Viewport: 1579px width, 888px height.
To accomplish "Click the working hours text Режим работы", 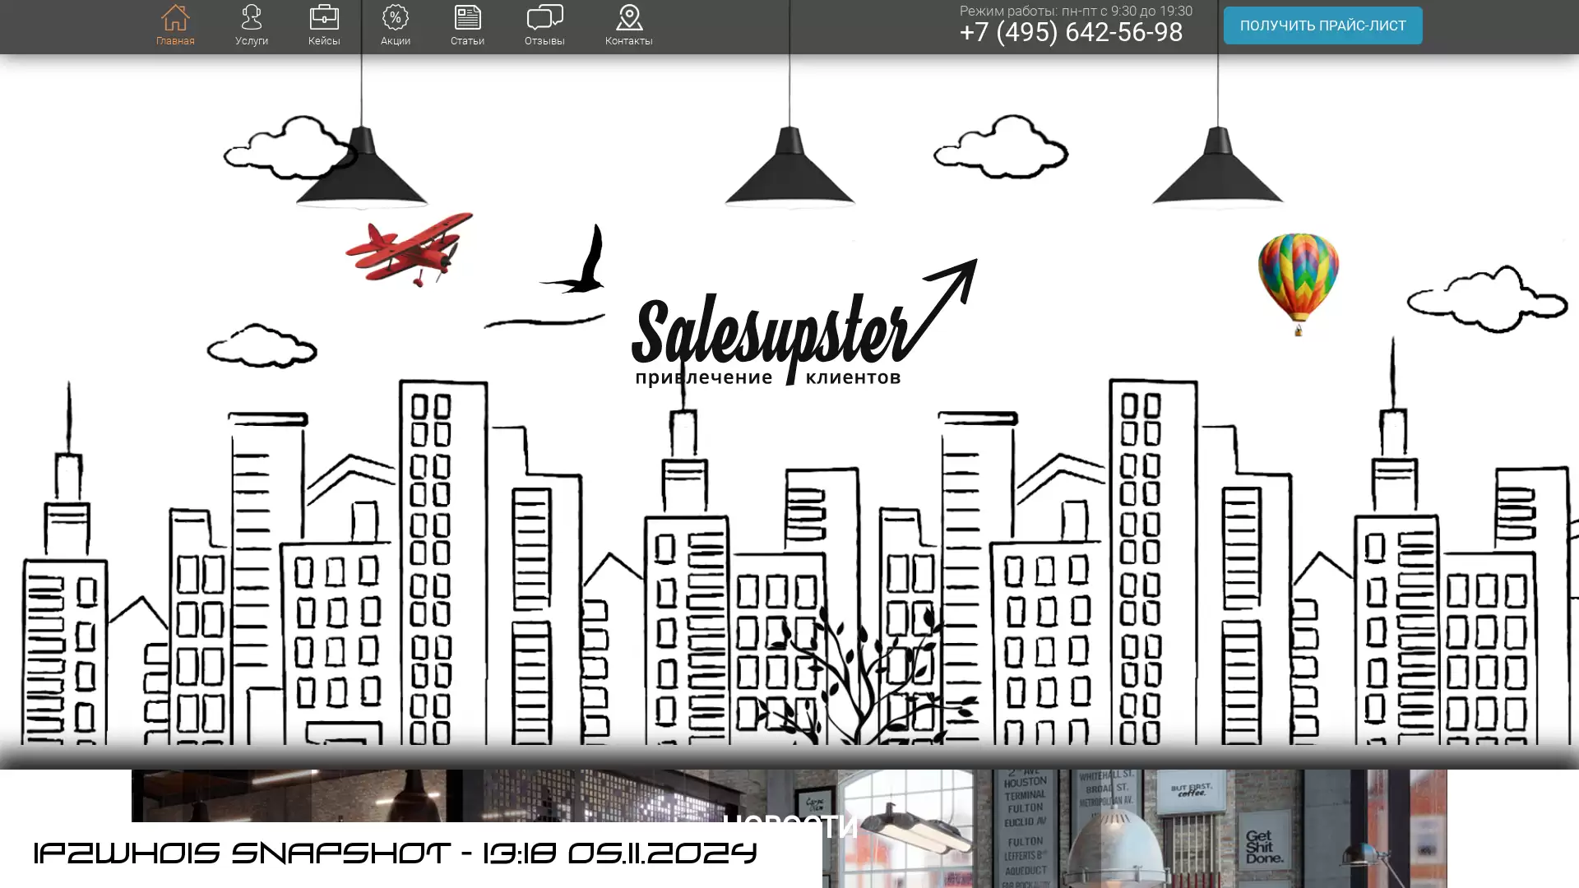I will click(1076, 11).
